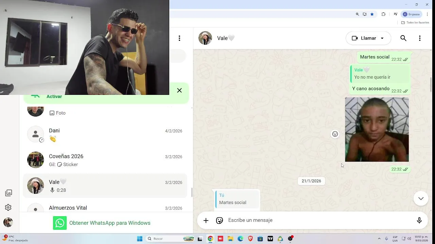Open OBS Studio from the taskbar
Screen dimensions: 435x244
(291, 239)
